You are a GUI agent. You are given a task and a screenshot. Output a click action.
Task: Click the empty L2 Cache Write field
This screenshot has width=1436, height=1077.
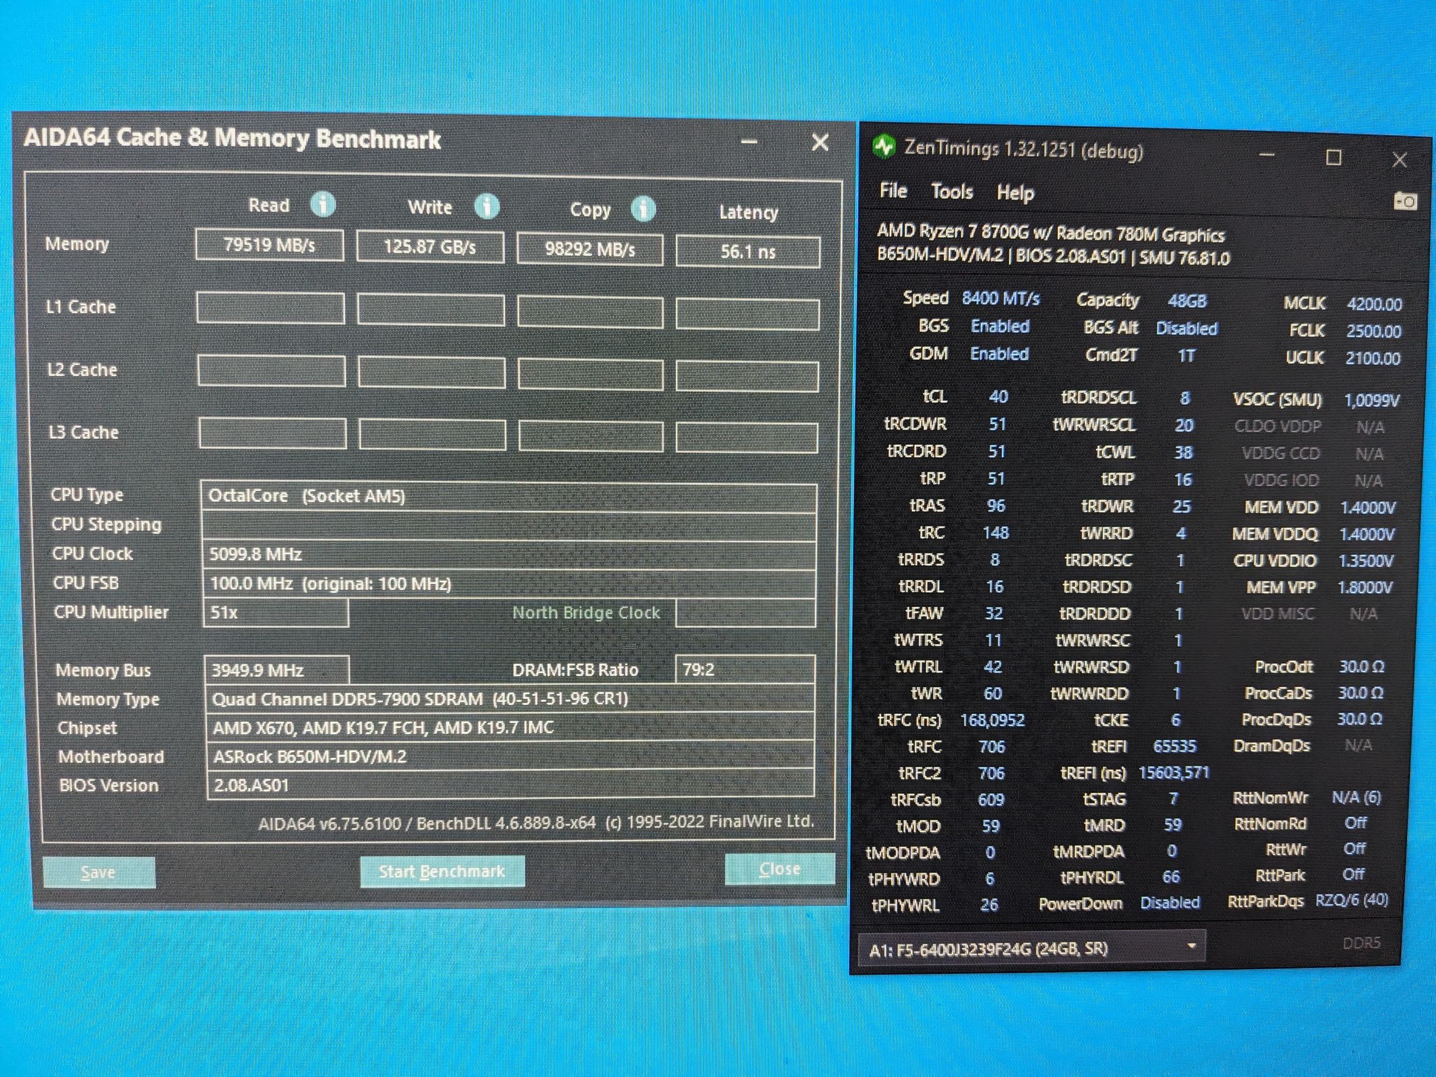432,371
